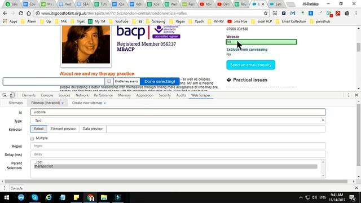Switch to the Sources DevTools tab
This screenshot has height=203, width=361.
tap(64, 95)
